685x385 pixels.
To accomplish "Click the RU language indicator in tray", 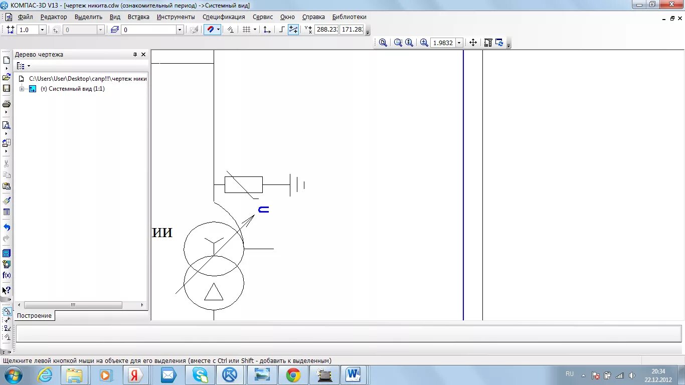I will coord(570,374).
